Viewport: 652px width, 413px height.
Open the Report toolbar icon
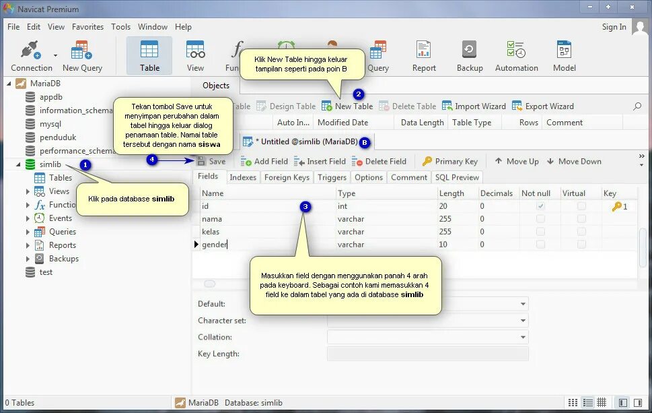(x=424, y=56)
